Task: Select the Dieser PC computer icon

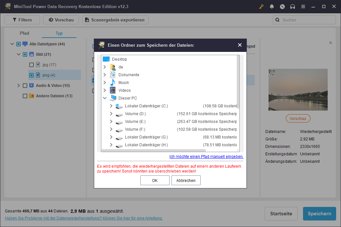Action: tap(113, 98)
